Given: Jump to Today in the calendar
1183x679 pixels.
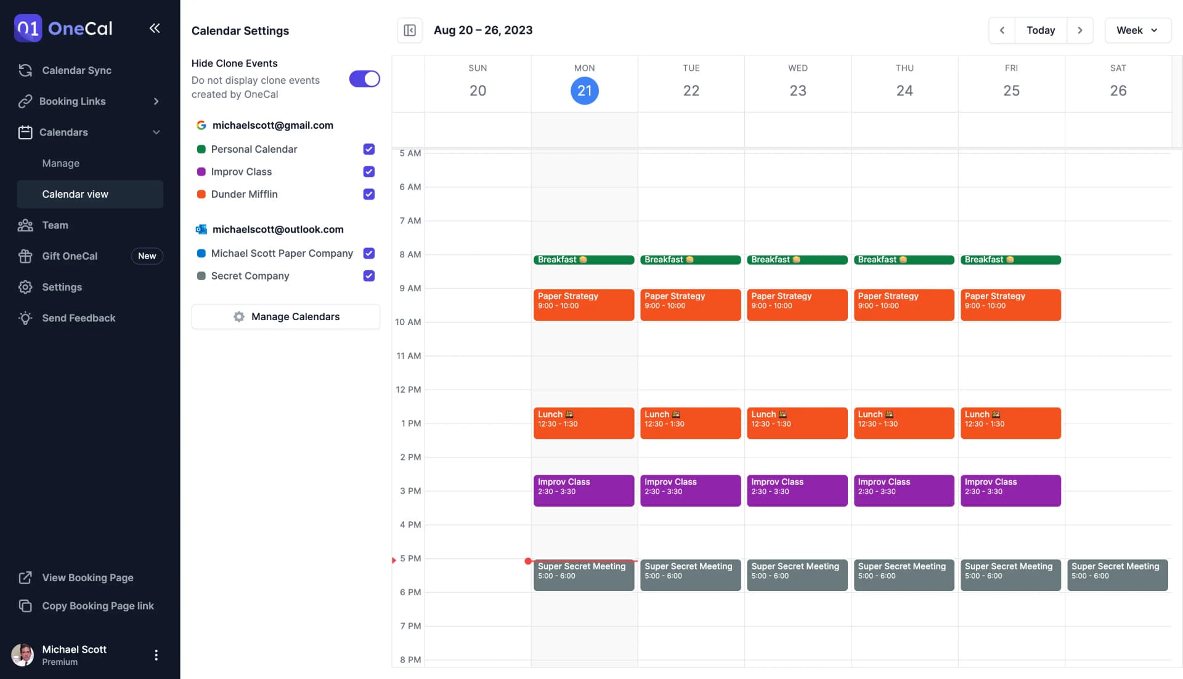Looking at the screenshot, I should tap(1040, 30).
